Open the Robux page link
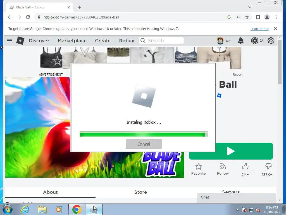286x215 pixels. 127,41
